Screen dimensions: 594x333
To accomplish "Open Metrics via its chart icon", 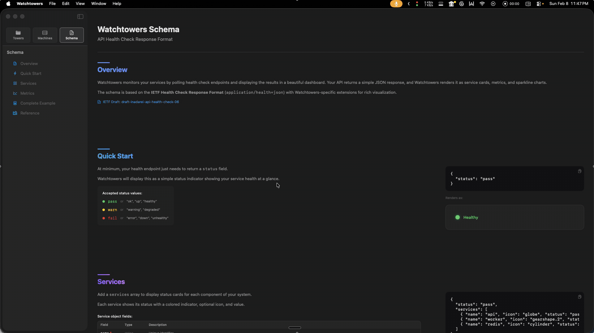I will tap(15, 93).
